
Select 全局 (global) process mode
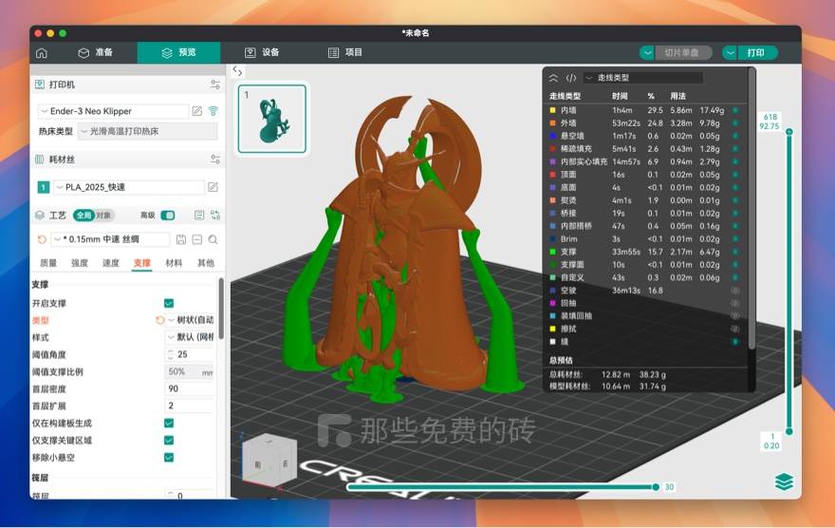tap(83, 216)
